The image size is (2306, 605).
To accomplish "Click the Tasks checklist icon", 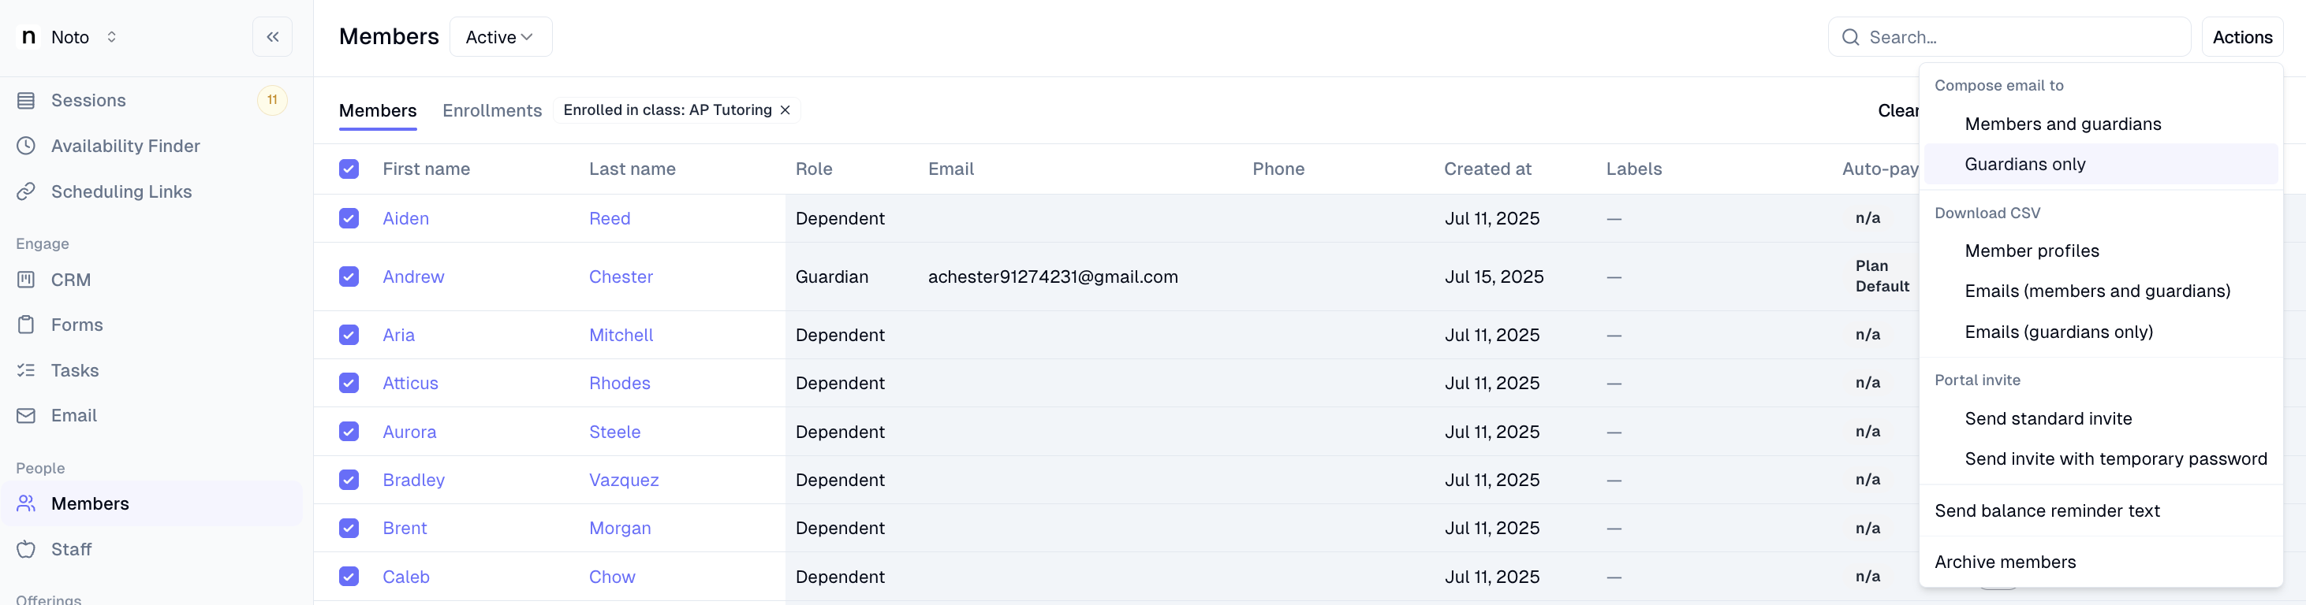I will (x=26, y=370).
